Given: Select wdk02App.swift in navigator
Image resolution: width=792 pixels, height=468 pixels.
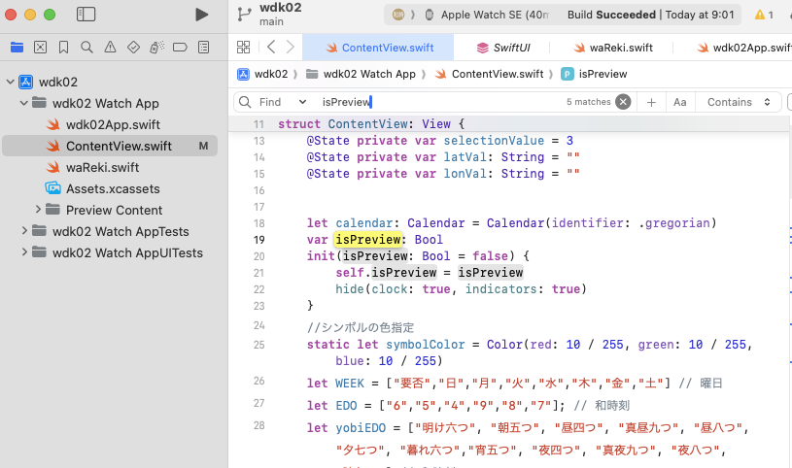Looking at the screenshot, I should click(x=113, y=124).
